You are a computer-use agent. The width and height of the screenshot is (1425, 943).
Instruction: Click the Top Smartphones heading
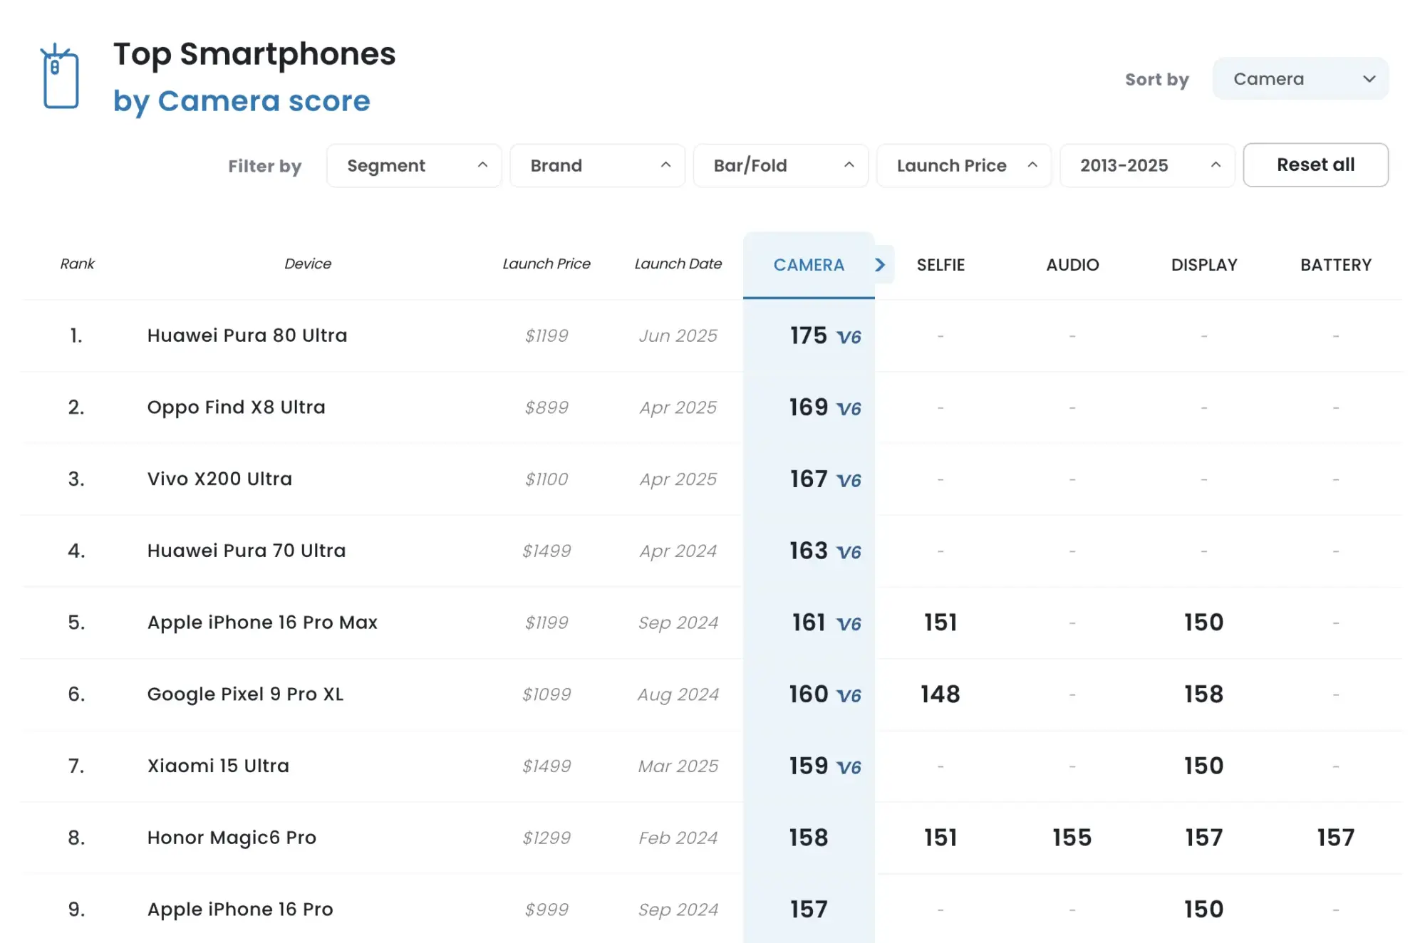click(254, 54)
